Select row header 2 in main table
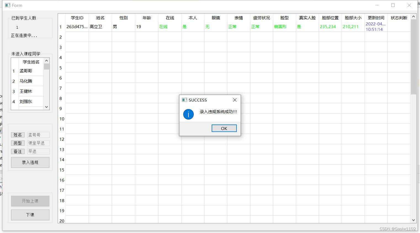The width and height of the screenshot is (420, 233). click(x=62, y=37)
